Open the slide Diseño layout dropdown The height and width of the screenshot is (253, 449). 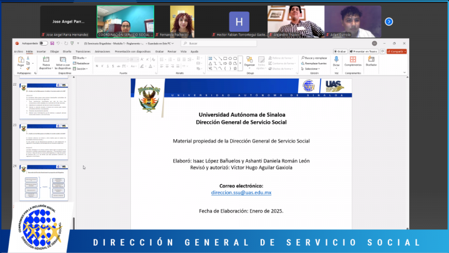80,58
